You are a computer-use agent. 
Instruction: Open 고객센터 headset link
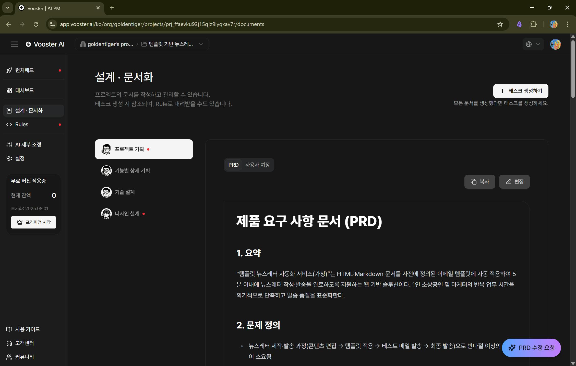(25, 343)
